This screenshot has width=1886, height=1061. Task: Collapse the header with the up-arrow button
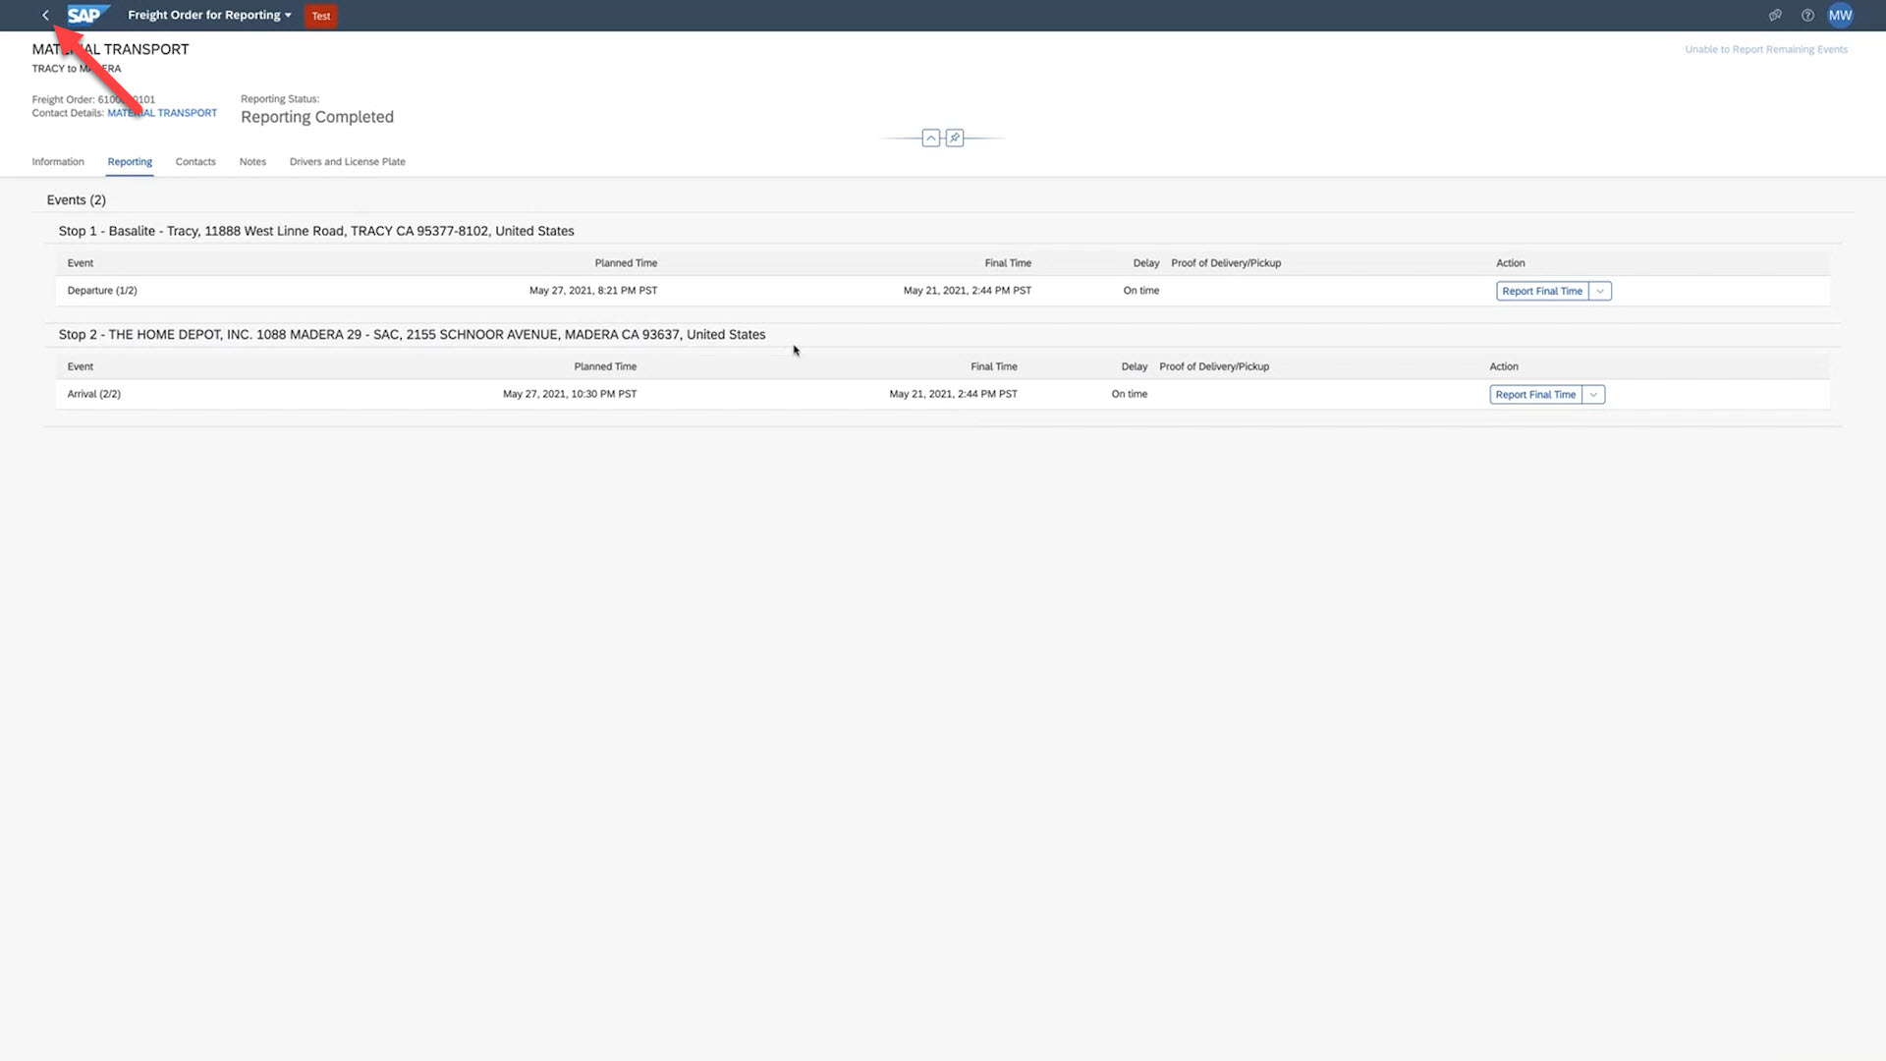tap(930, 139)
